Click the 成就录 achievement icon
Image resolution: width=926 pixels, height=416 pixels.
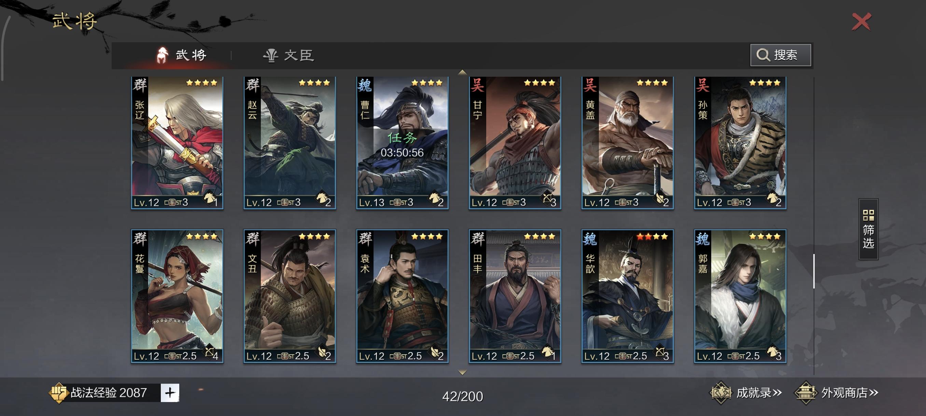point(720,392)
